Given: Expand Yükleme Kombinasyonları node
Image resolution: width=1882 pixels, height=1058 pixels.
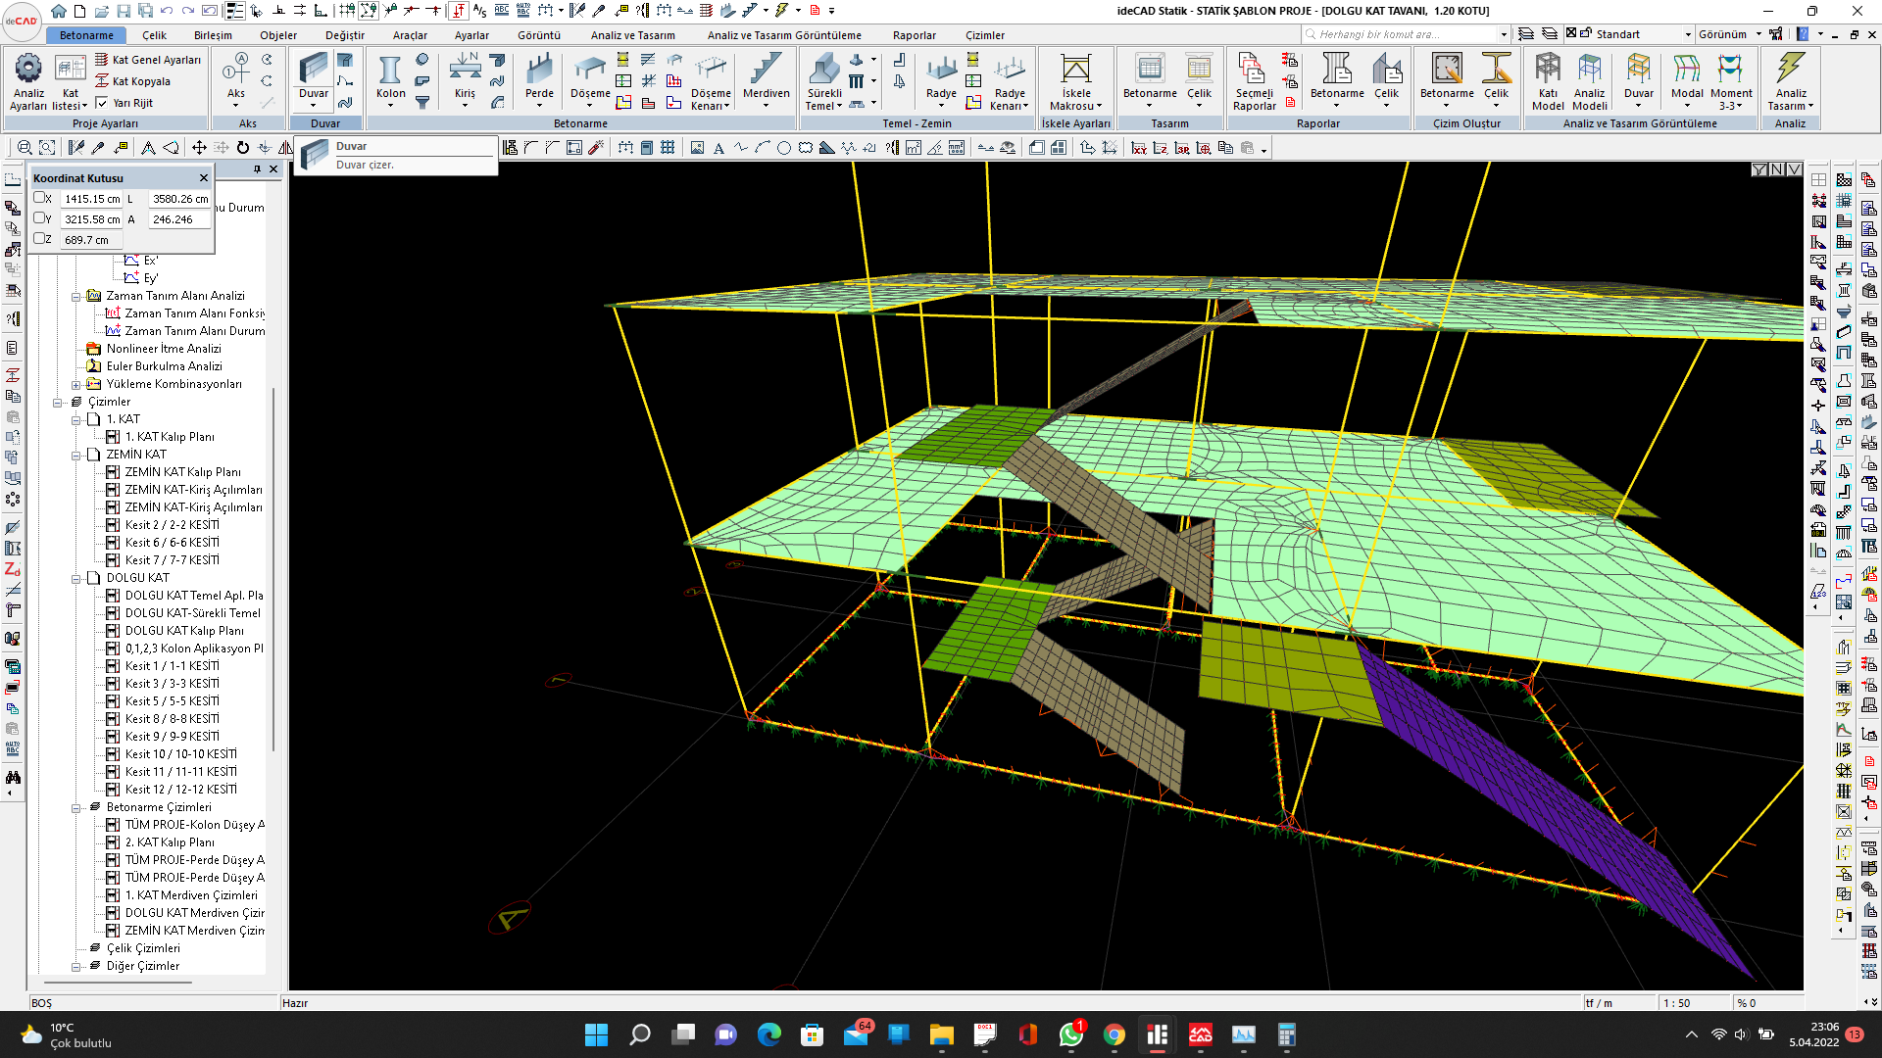Looking at the screenshot, I should [x=76, y=384].
